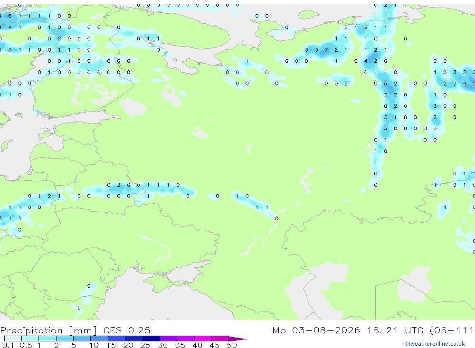Click the purple arrow tip above 50

coord(237,339)
